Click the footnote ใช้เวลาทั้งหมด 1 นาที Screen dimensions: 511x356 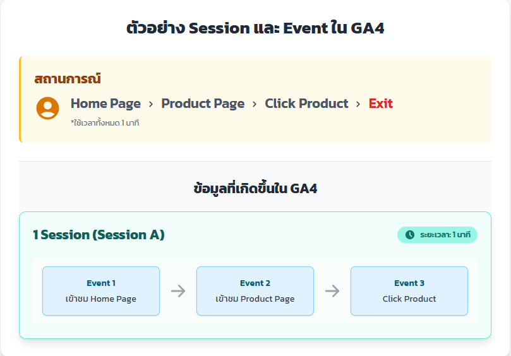point(105,122)
